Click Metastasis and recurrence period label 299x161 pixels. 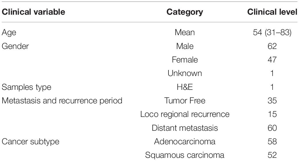(62, 101)
